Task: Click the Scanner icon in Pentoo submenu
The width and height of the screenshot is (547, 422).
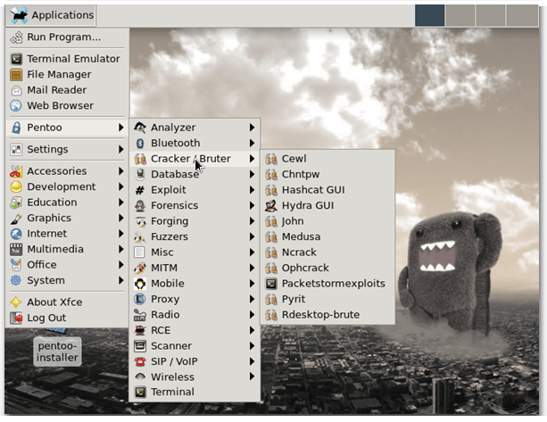Action: 140,346
